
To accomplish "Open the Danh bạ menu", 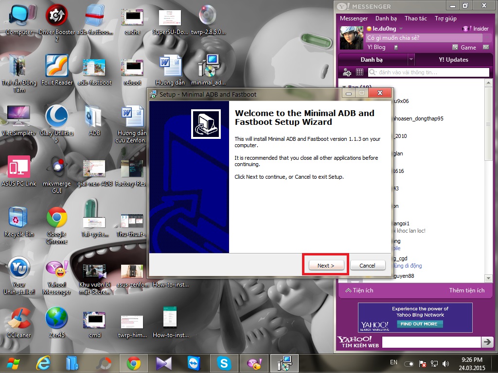I will [386, 18].
